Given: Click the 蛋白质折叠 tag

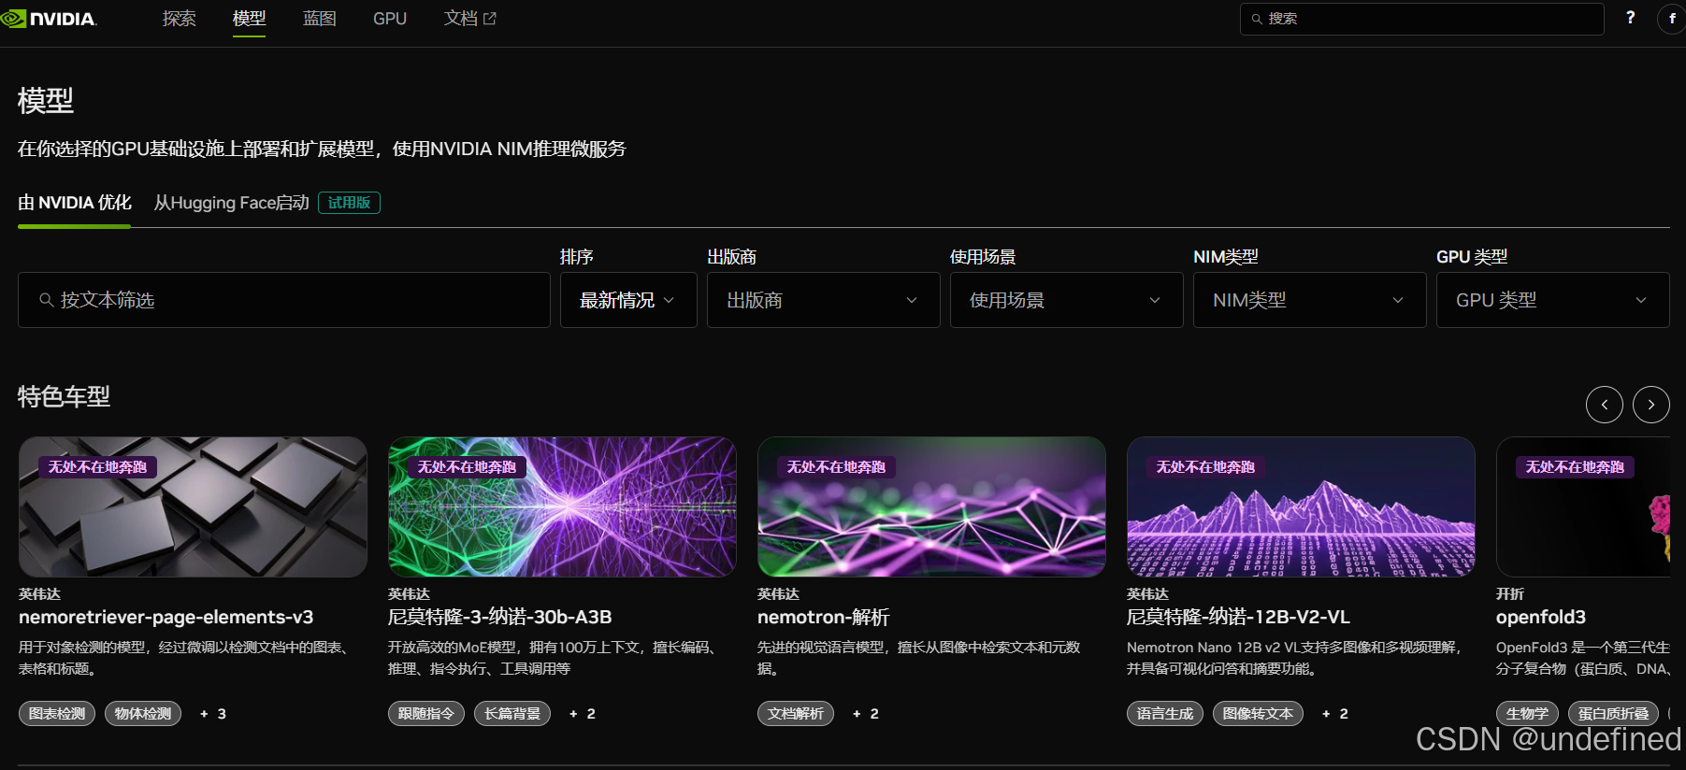Looking at the screenshot, I should pyautogui.click(x=1613, y=713).
